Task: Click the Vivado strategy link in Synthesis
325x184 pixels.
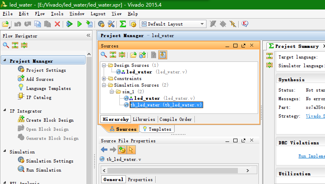Action: pyautogui.click(x=315, y=116)
